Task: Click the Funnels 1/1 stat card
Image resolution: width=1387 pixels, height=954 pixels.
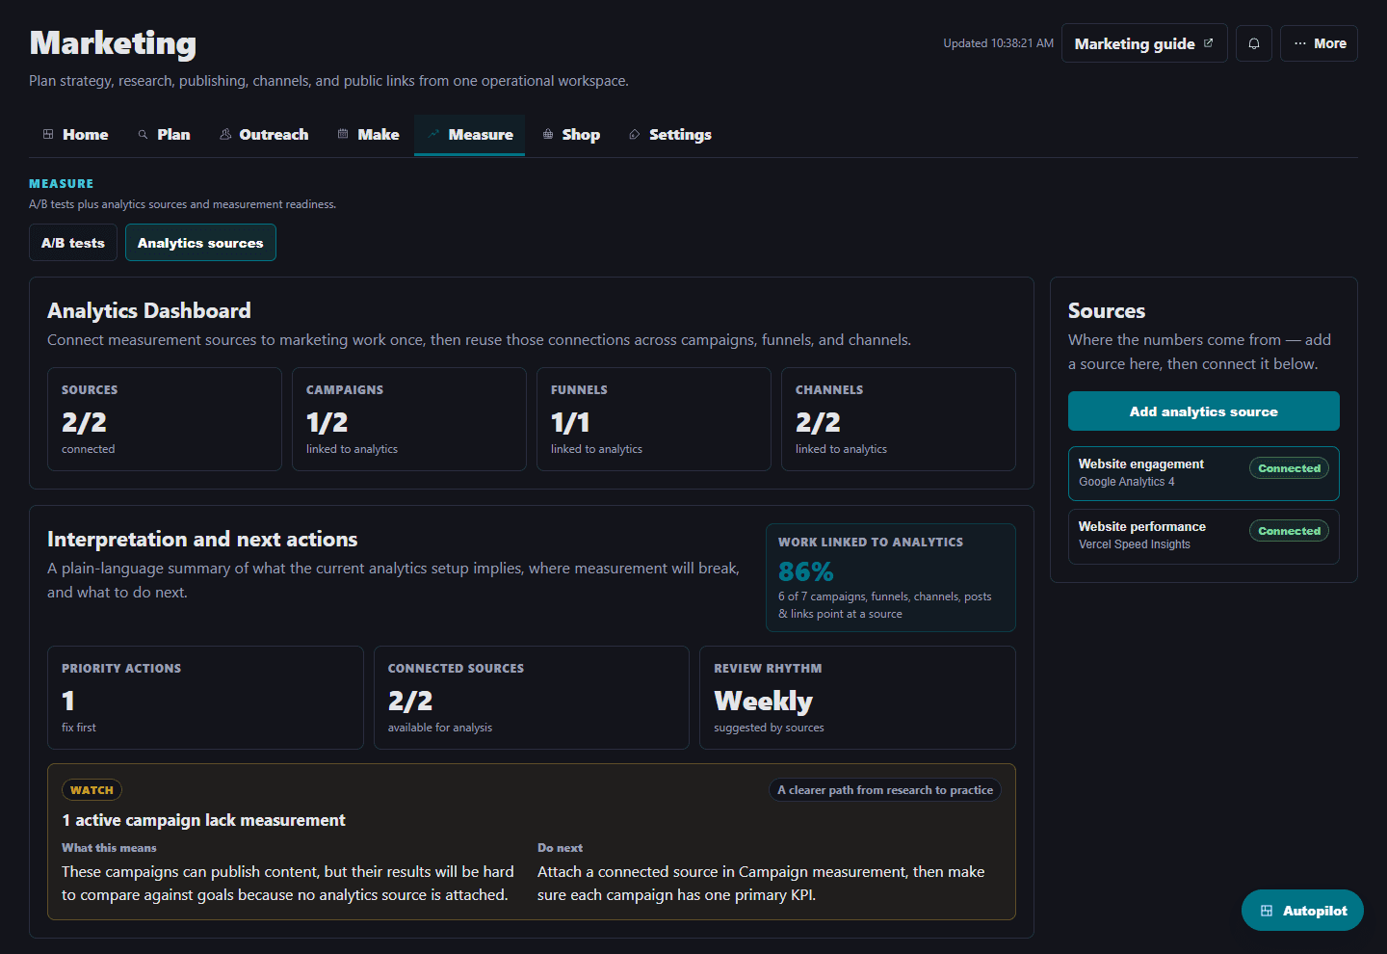Action: (x=654, y=419)
